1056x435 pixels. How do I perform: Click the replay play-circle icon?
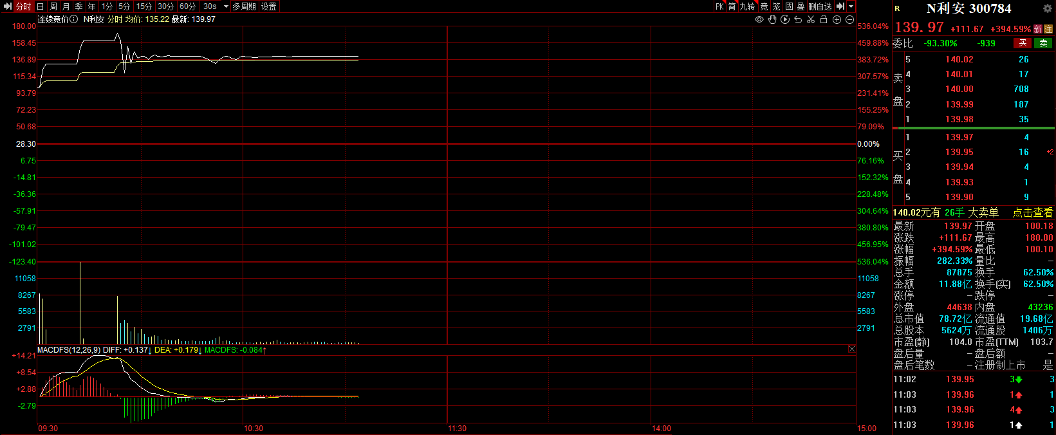785,19
